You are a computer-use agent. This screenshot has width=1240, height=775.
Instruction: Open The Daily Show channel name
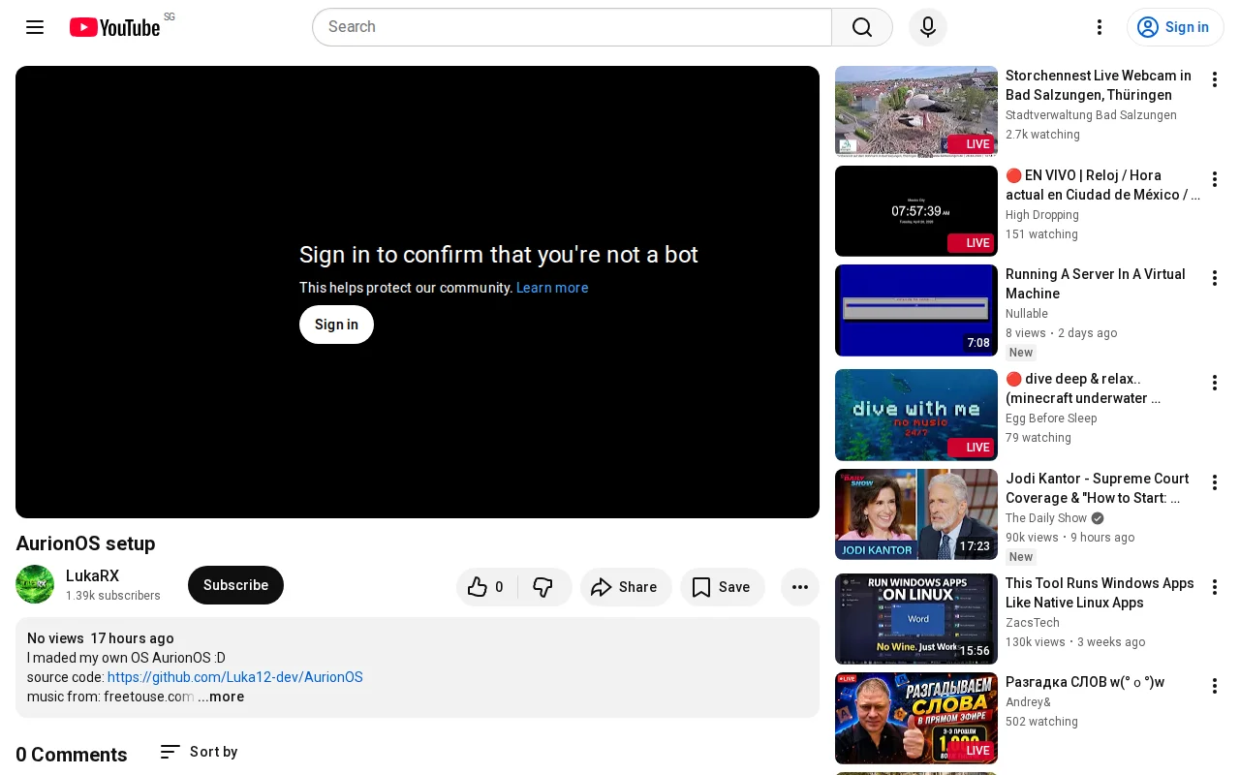1046,518
